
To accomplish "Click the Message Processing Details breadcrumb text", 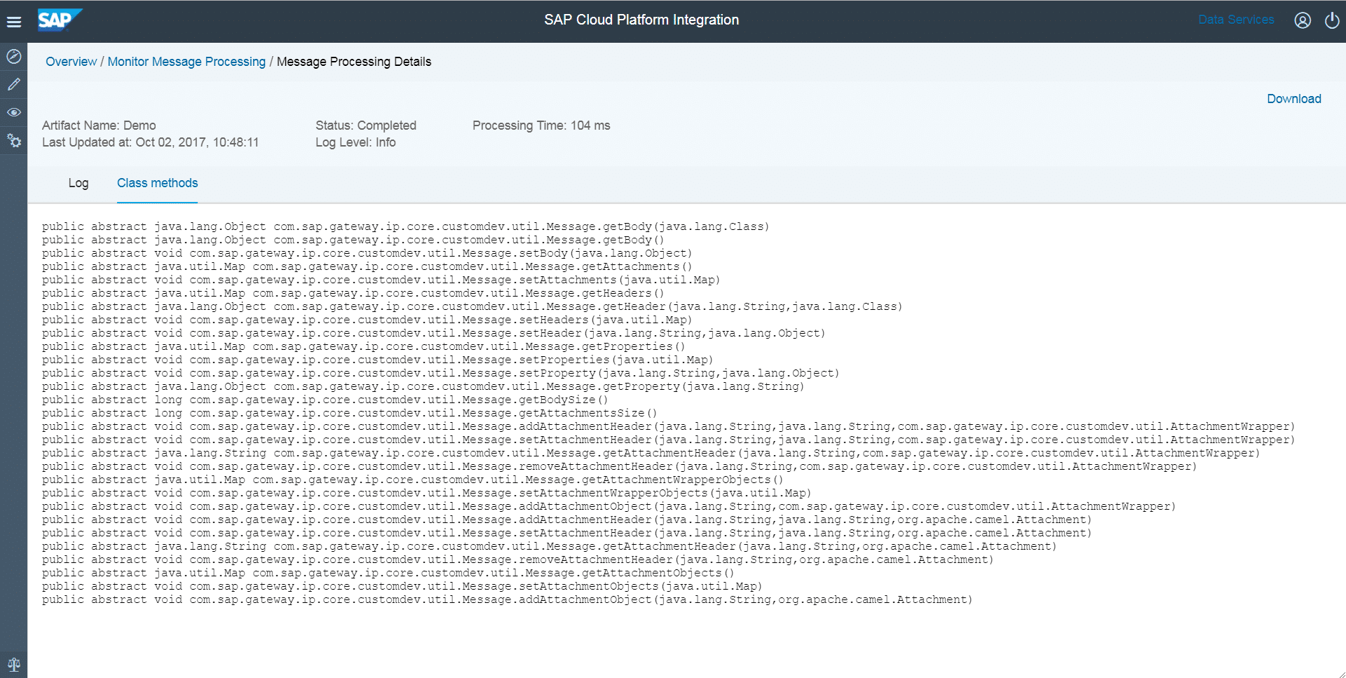I will (354, 62).
